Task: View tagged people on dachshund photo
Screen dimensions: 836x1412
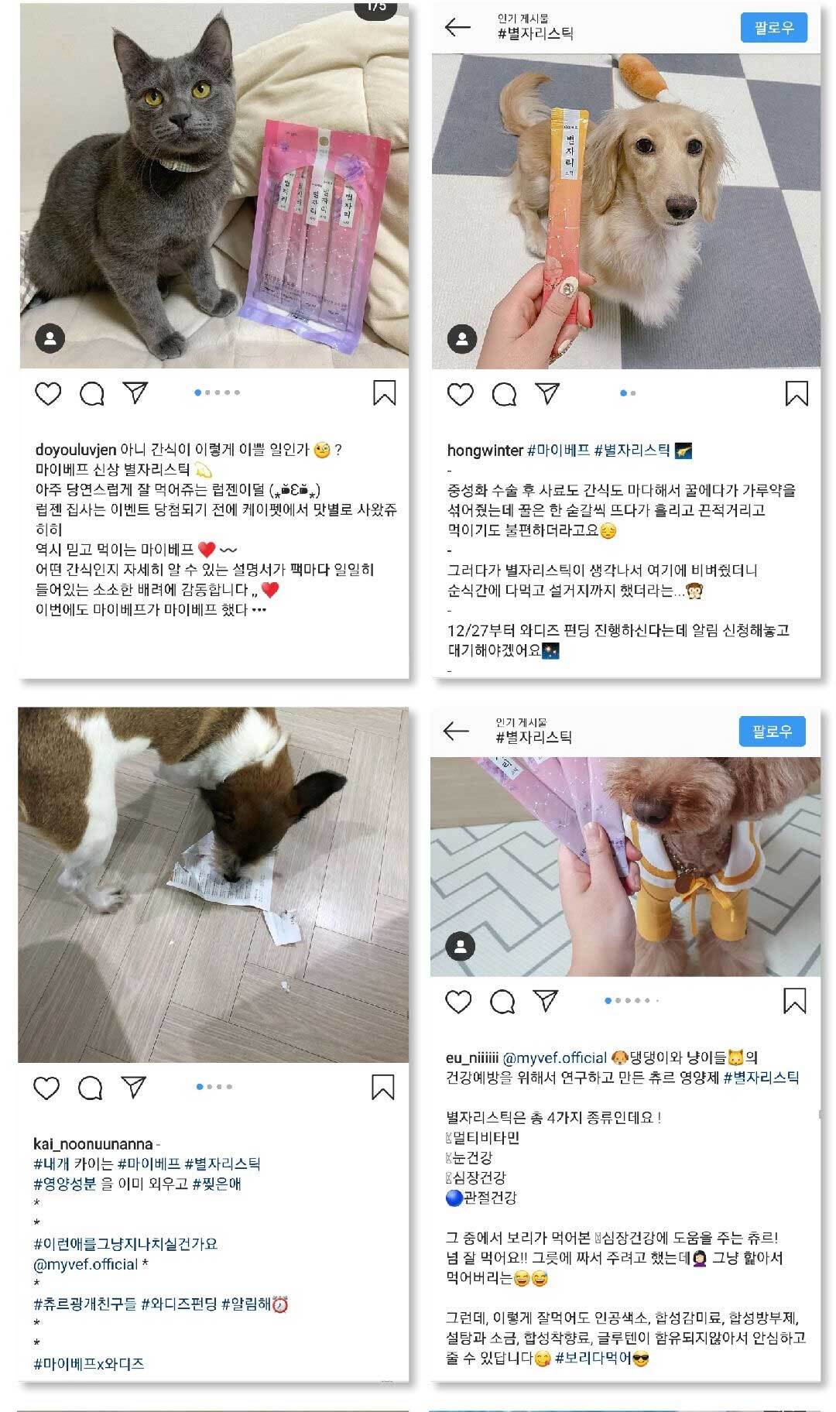Action: (462, 339)
